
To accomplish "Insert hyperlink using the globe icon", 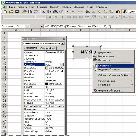I will pos(88,12).
